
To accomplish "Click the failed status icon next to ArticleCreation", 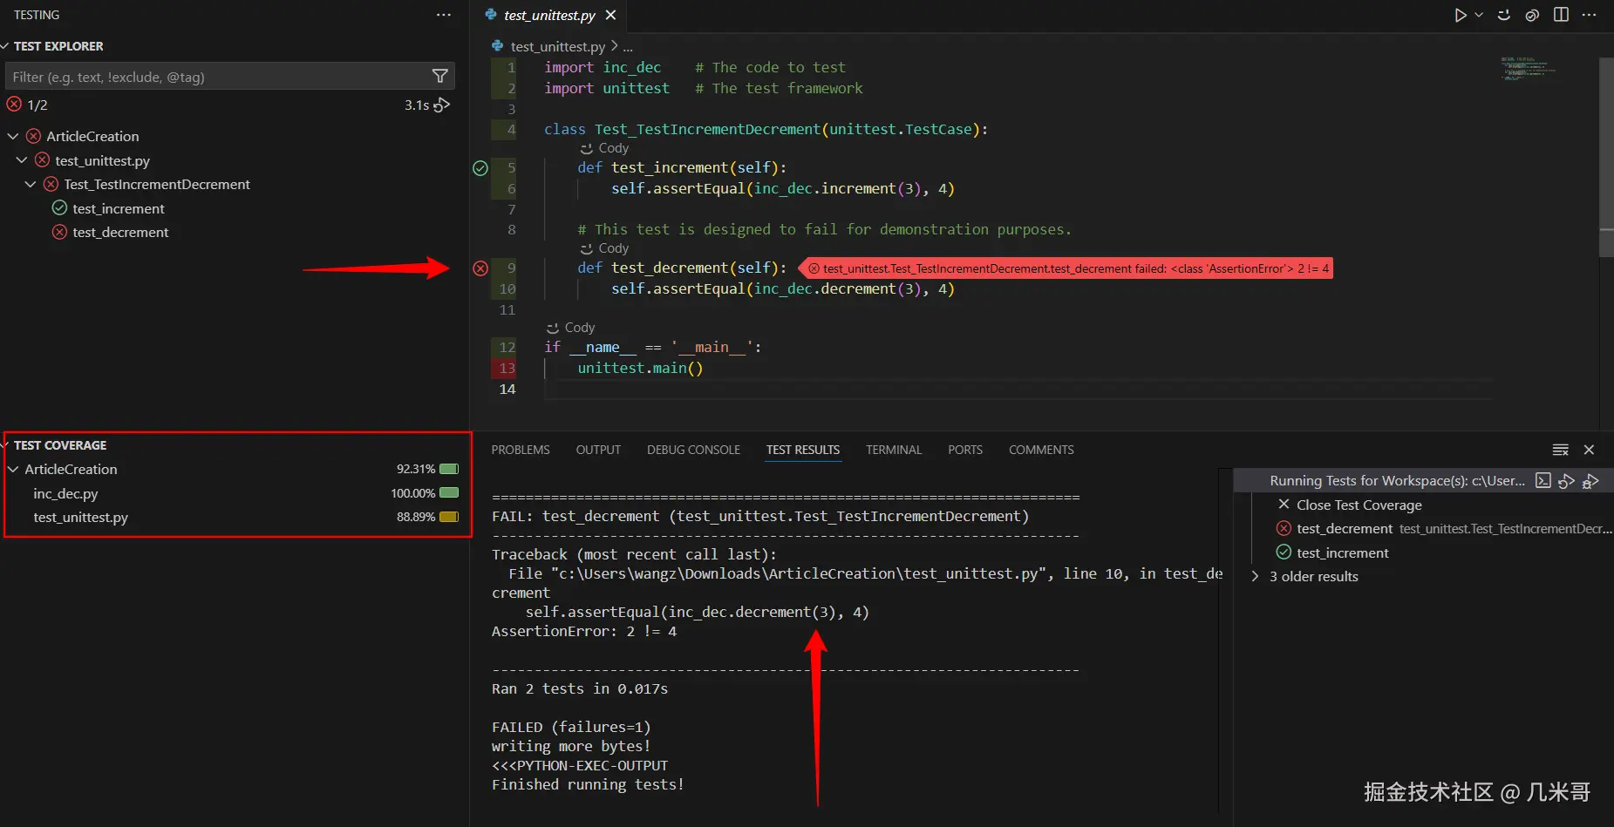I will click(x=34, y=136).
